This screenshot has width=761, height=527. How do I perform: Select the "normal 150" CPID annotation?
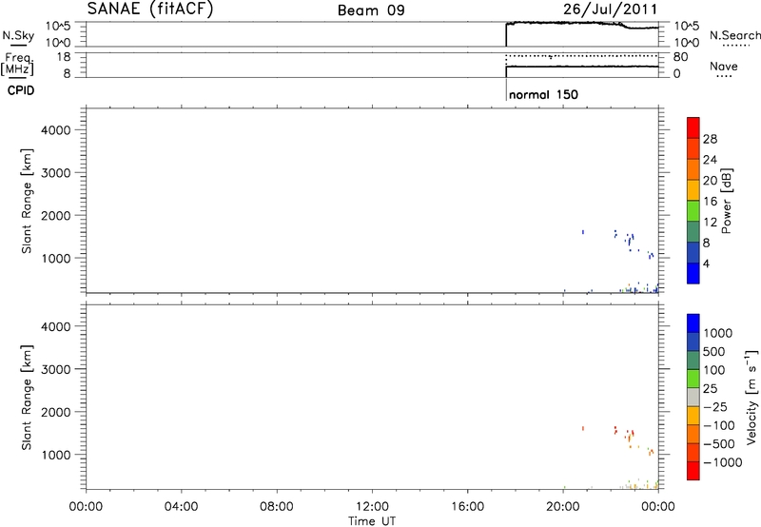tap(543, 94)
